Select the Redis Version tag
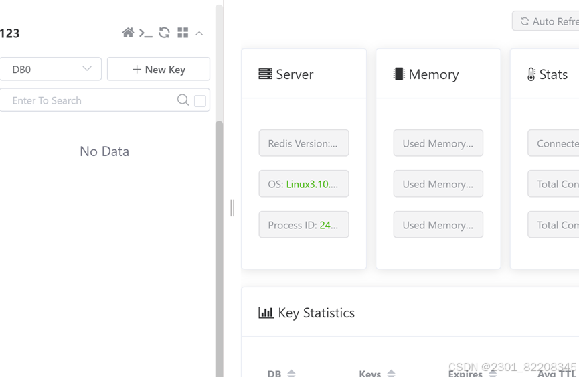Viewport: 579px width, 377px height. [x=303, y=143]
